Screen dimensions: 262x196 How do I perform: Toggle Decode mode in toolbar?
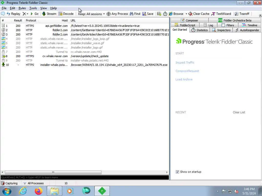click(x=66, y=14)
